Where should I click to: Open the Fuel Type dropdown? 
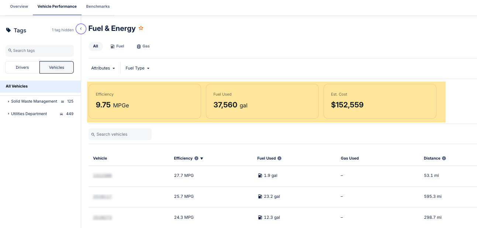tap(137, 68)
